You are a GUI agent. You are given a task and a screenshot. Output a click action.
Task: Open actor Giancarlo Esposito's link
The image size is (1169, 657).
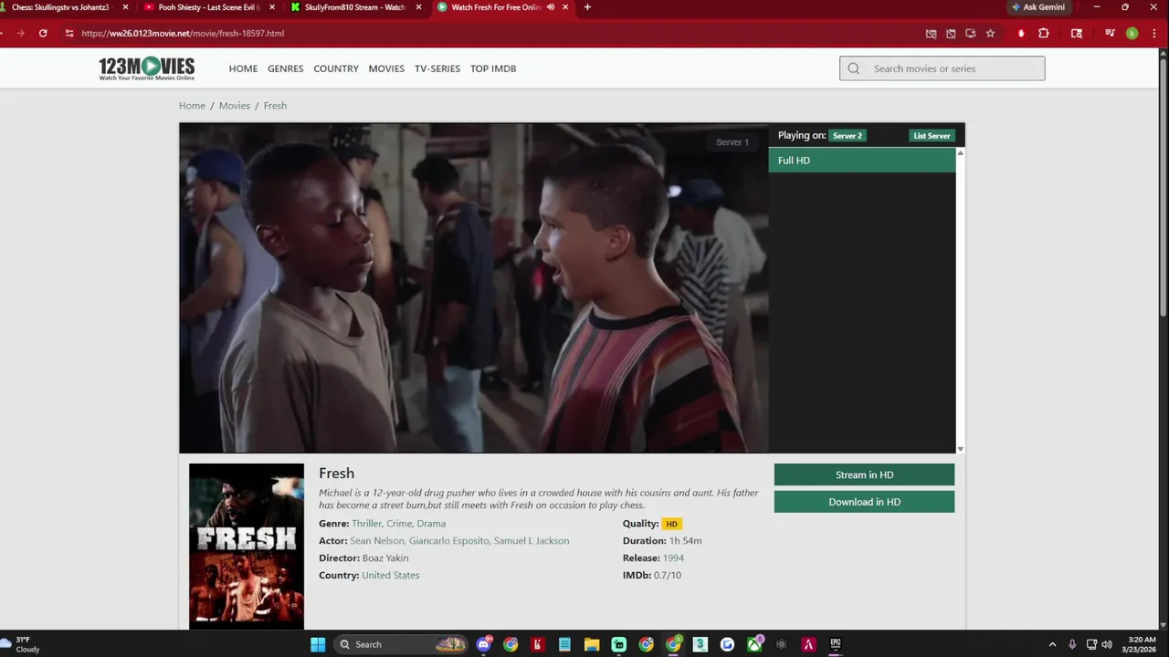coord(448,541)
